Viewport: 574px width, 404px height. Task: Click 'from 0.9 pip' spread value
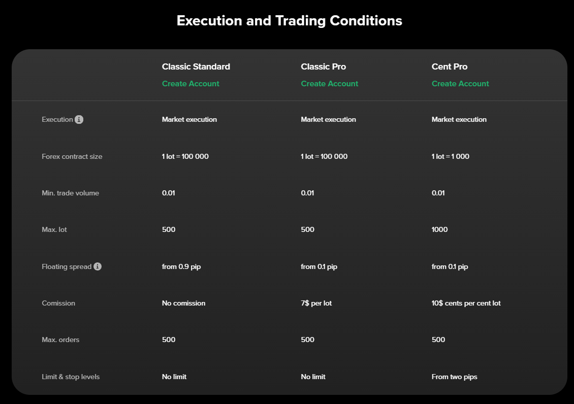click(181, 266)
